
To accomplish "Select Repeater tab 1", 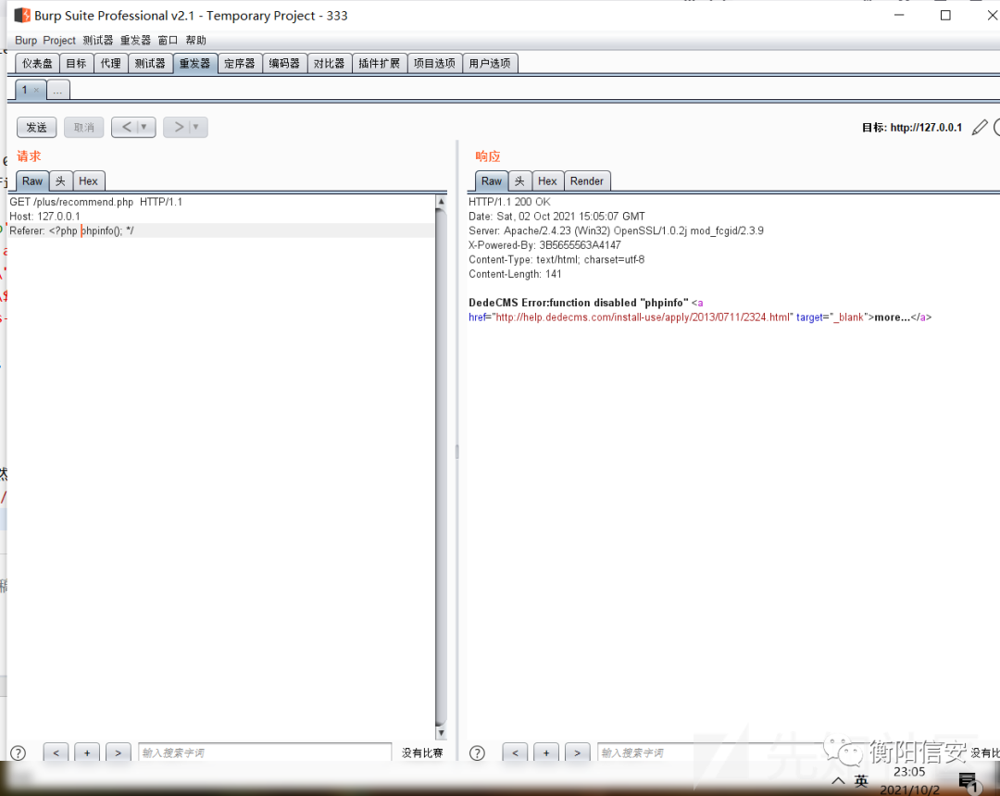I will coord(26,91).
